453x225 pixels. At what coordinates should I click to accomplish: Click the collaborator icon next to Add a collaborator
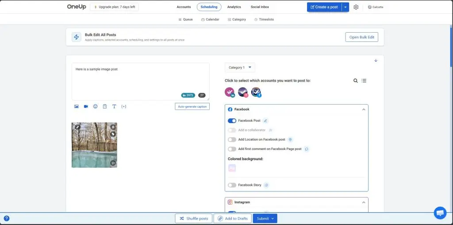[x=271, y=130]
